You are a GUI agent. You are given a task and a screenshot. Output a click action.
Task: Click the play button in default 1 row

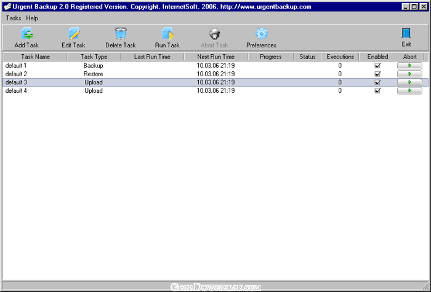click(x=409, y=66)
